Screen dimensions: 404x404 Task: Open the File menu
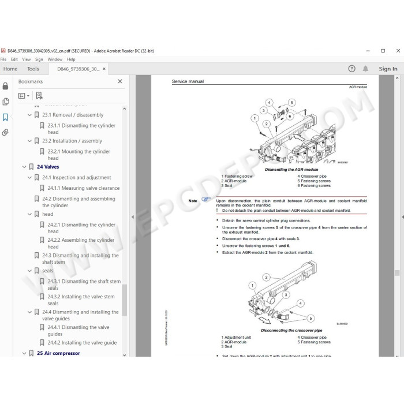click(3, 59)
